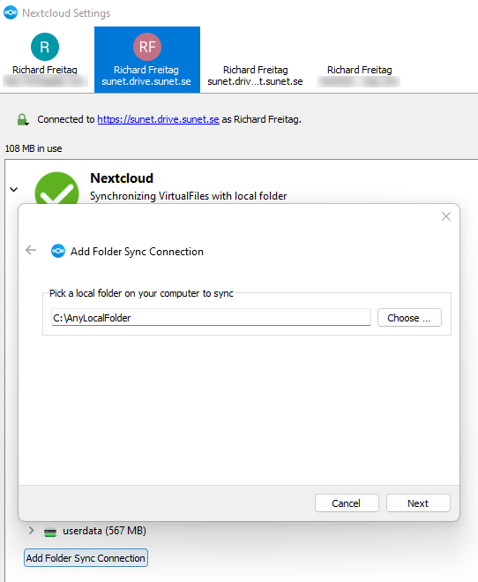Select first Richard Freitag account with R avatar
This screenshot has height=582, width=478.
coord(45,59)
